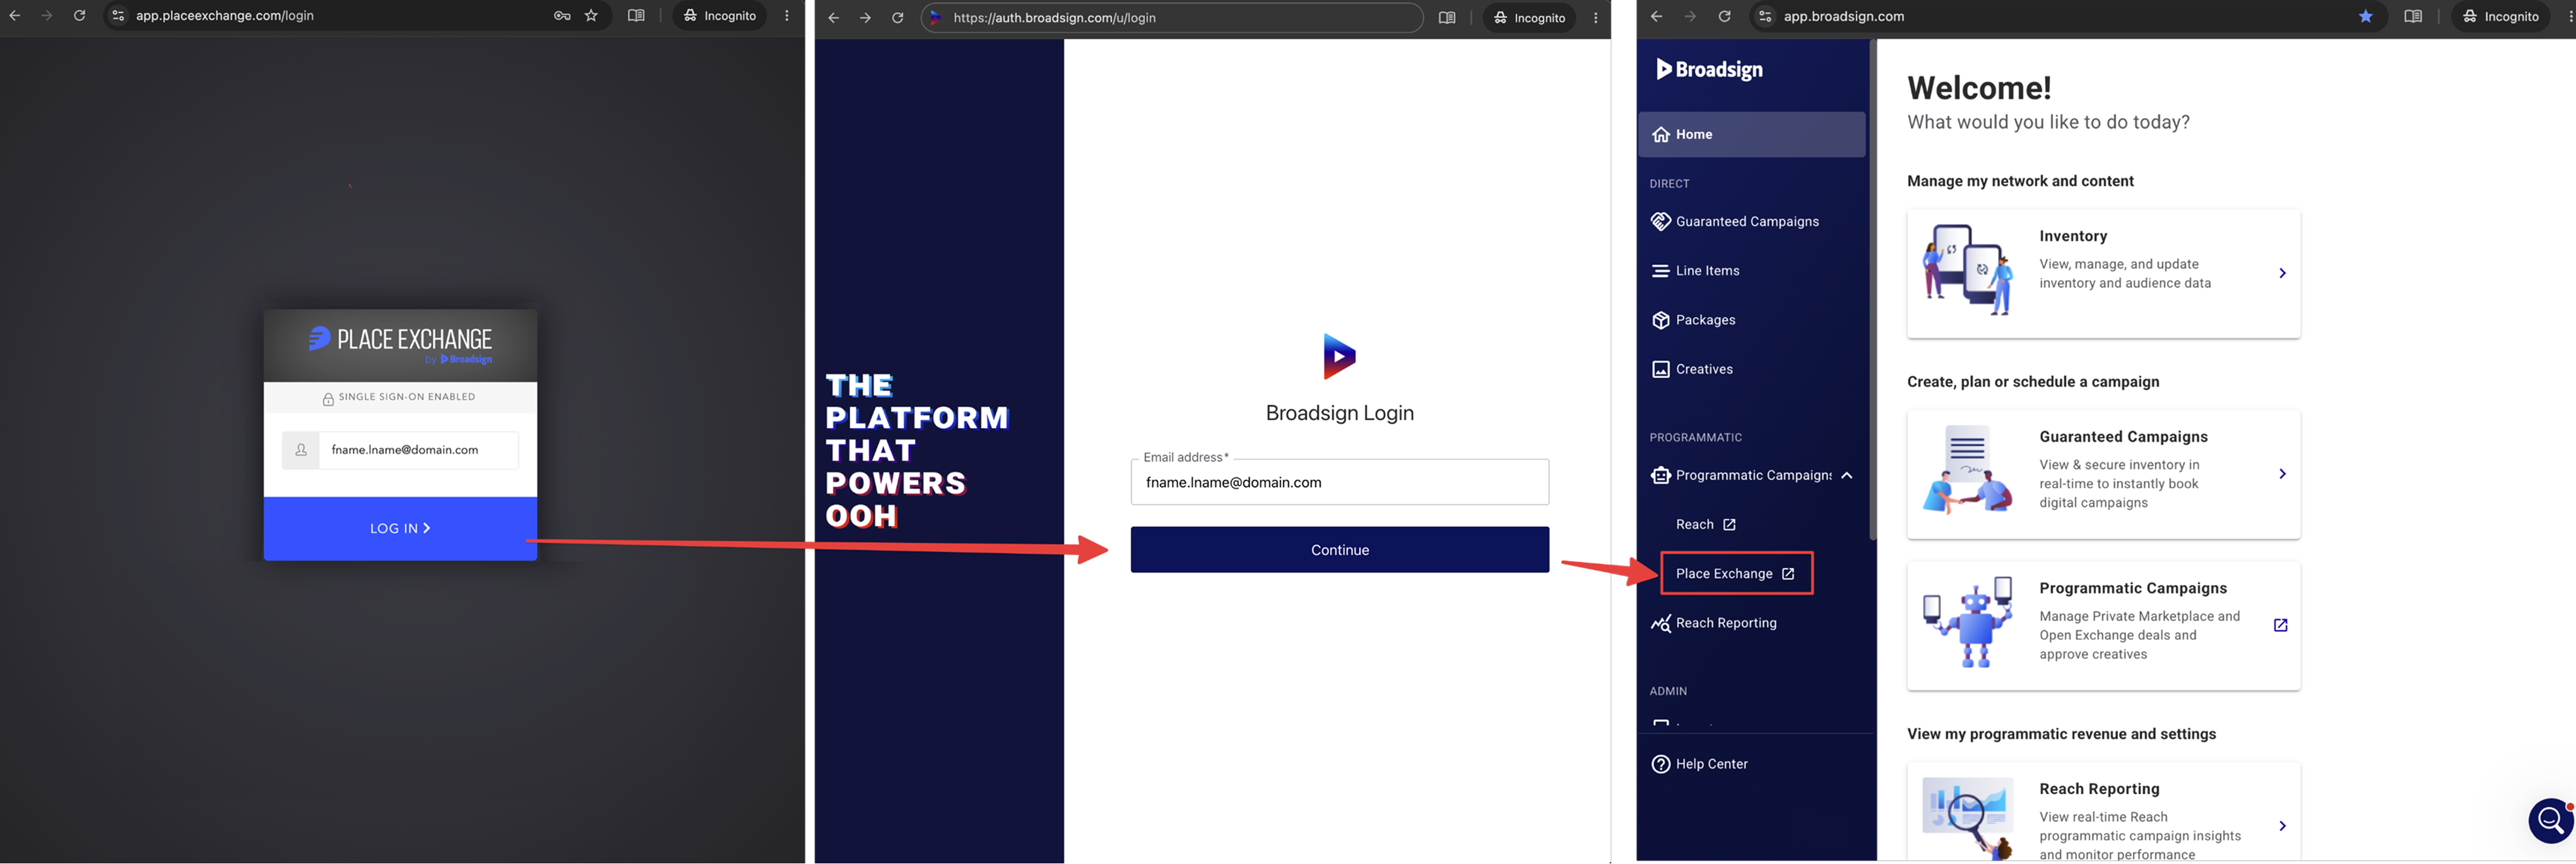Open site info for app.broadsign.com

point(1765,17)
